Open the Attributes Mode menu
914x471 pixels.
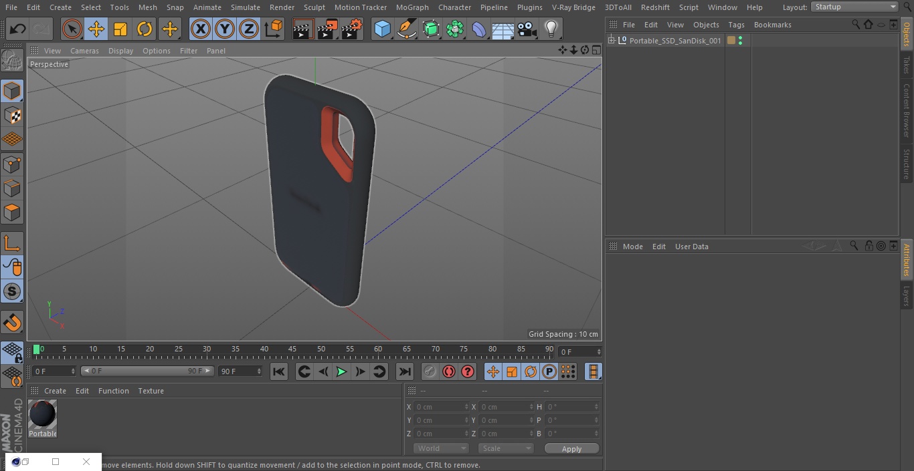(632, 247)
